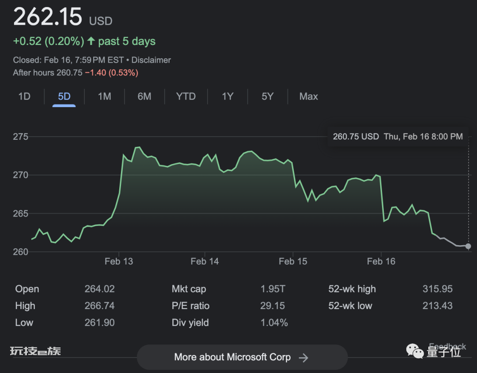Screen dimensions: 477x373
Task: Switch to the 1M chart range
Action: (104, 96)
